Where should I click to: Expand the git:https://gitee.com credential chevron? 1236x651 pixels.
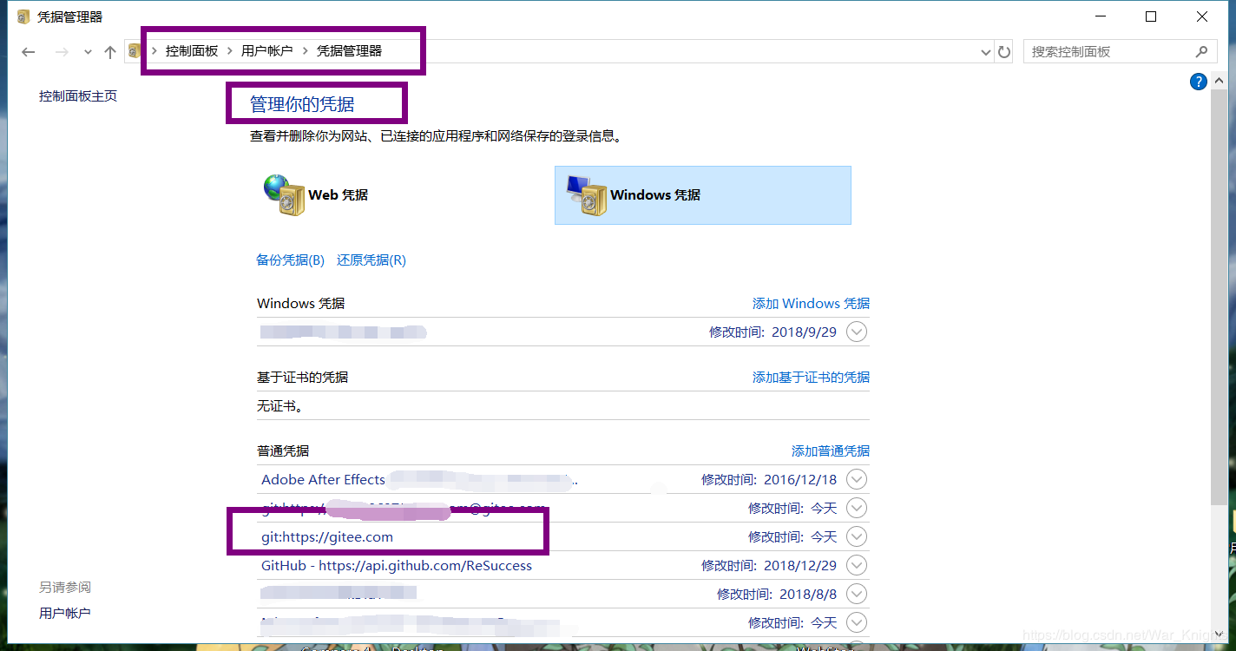[857, 537]
